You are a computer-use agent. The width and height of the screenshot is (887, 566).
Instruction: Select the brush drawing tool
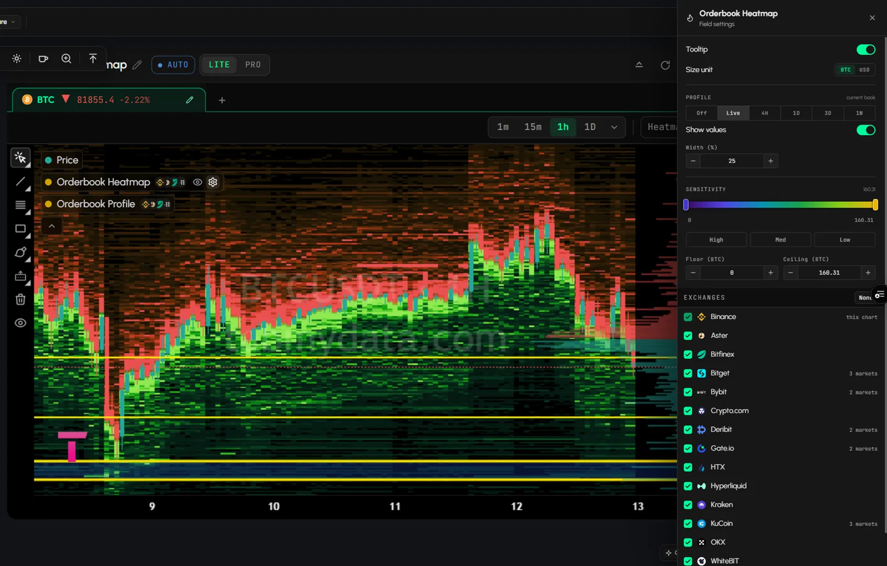tap(21, 253)
